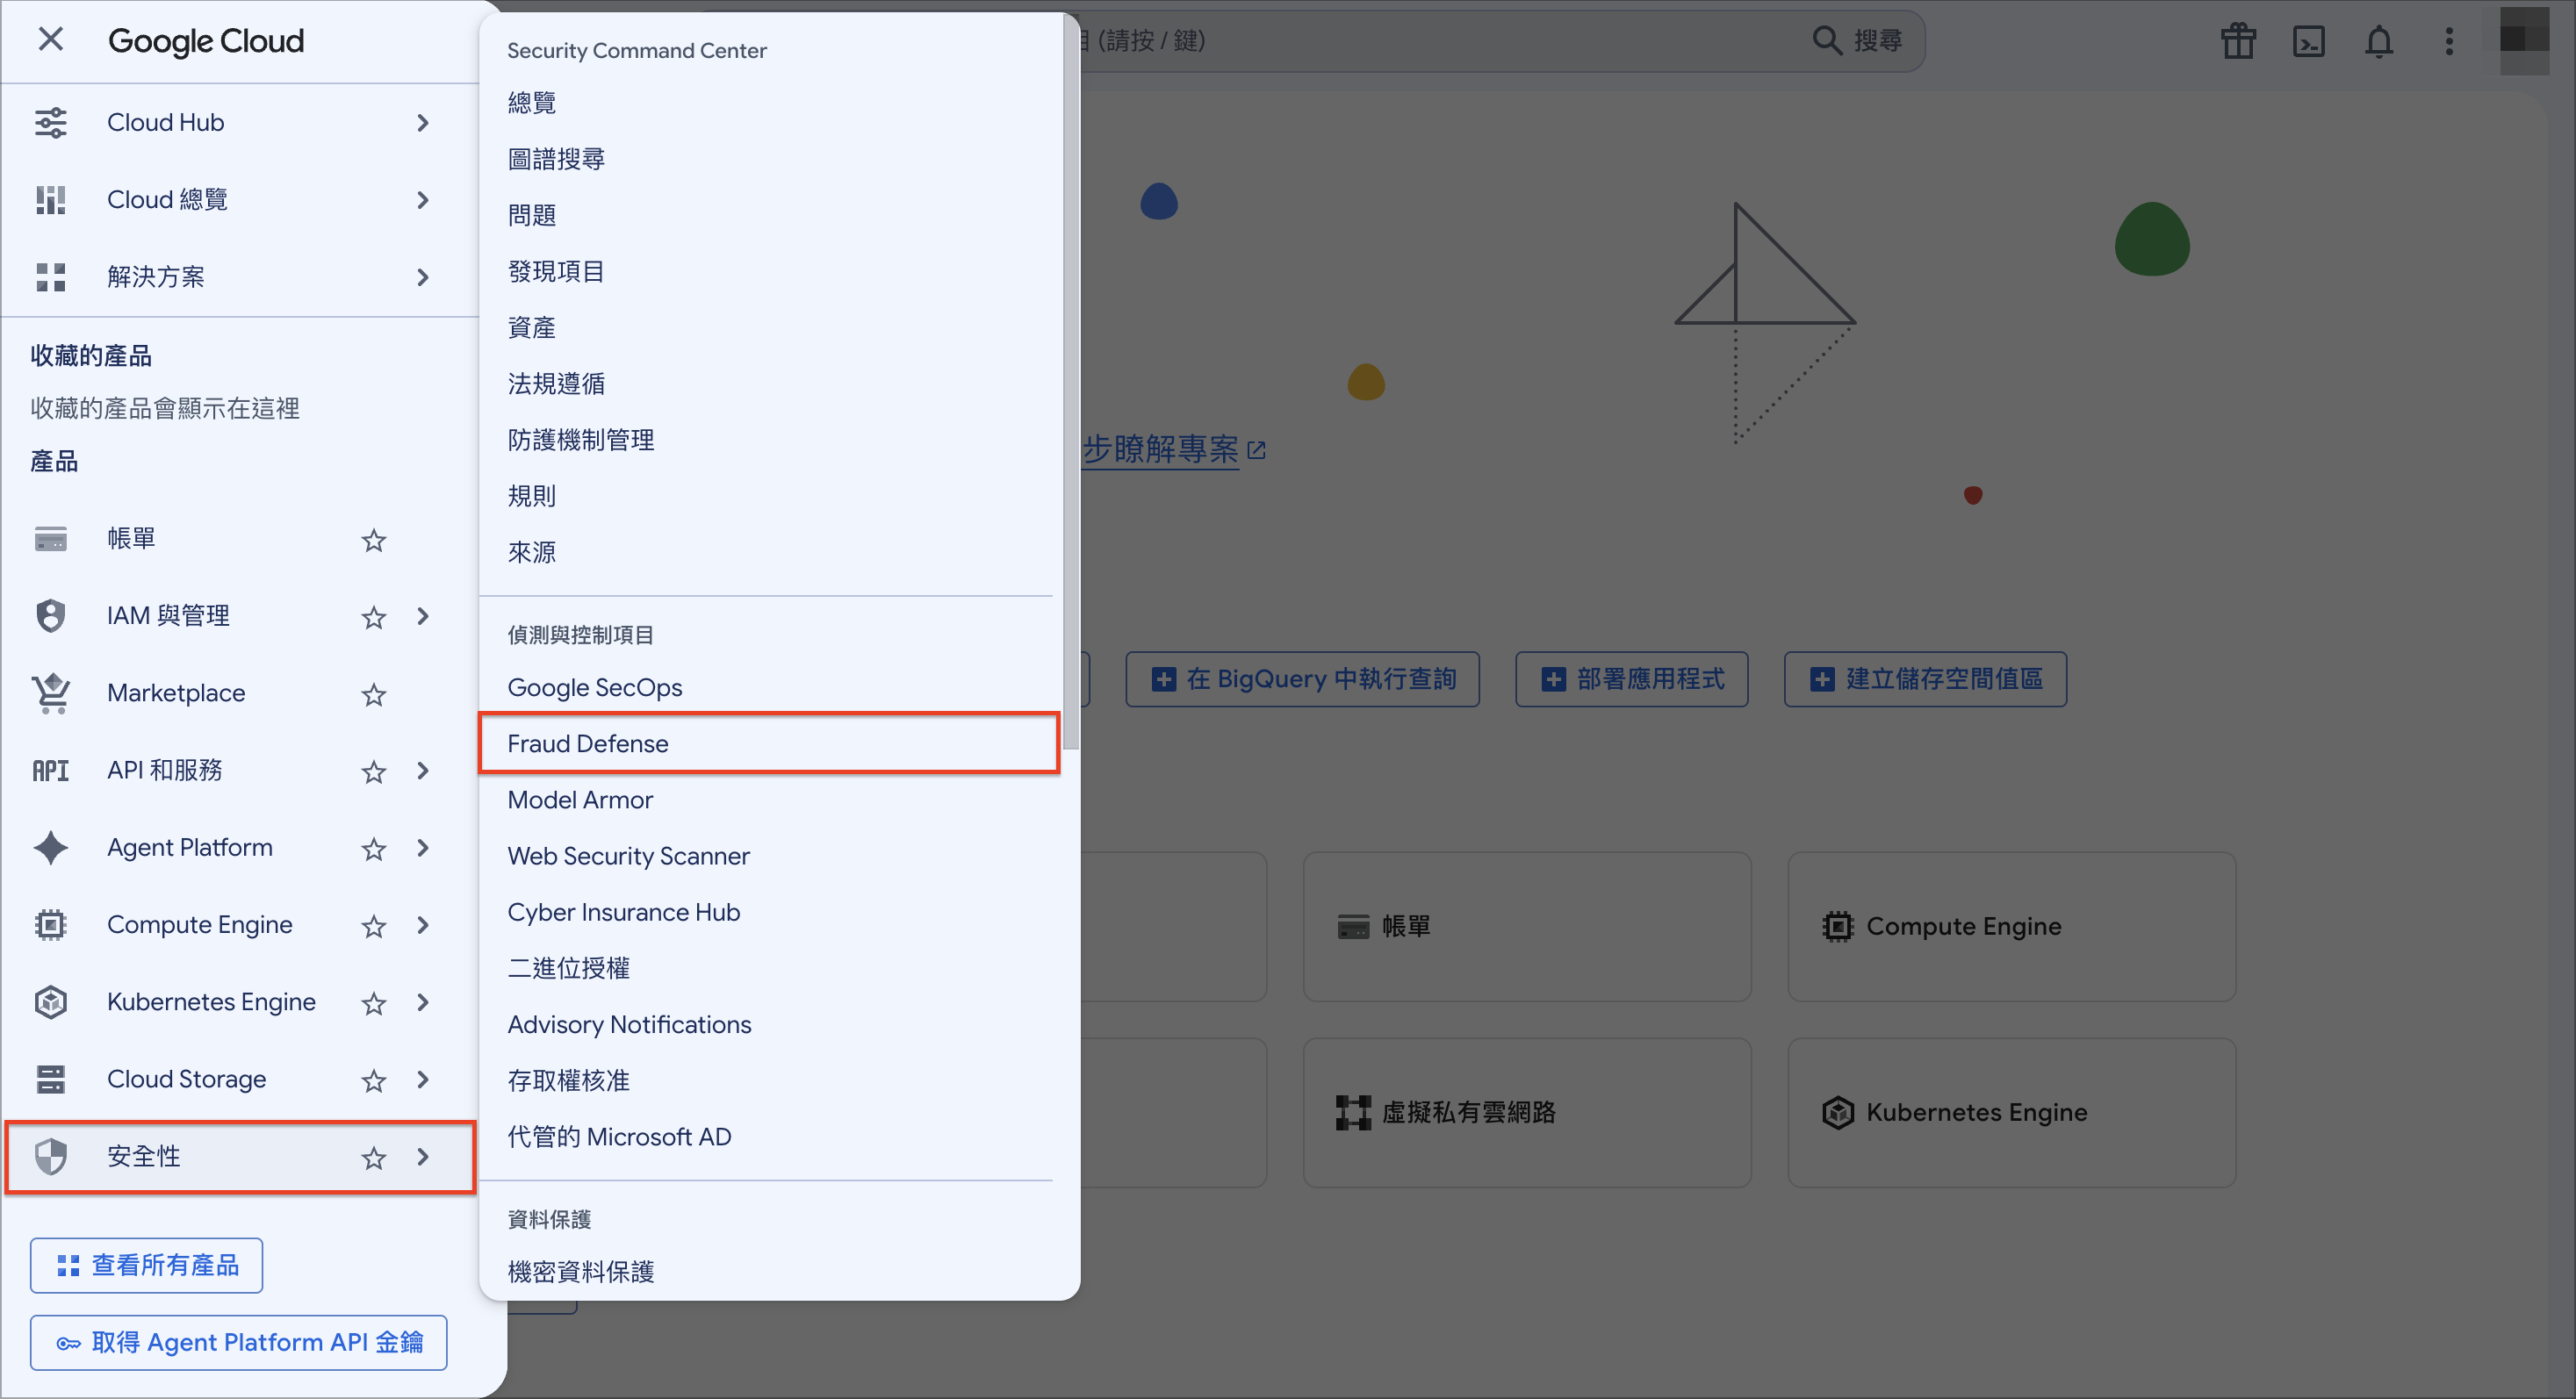Click the Kubernetes Engine card icon on dashboard

(1838, 1112)
